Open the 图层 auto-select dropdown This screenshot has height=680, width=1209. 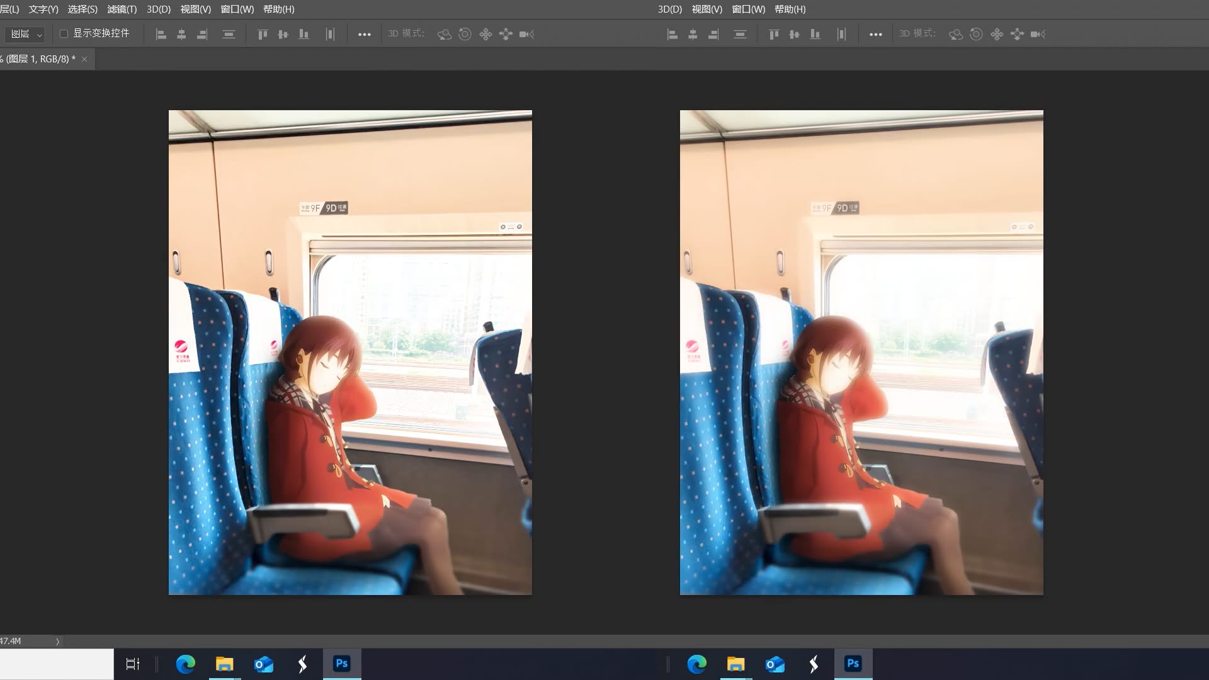[25, 34]
